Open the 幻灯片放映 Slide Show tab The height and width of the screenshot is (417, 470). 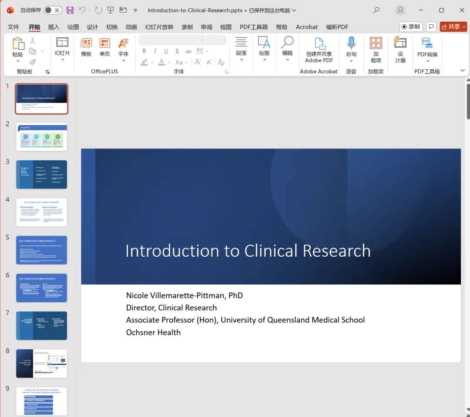coord(159,27)
